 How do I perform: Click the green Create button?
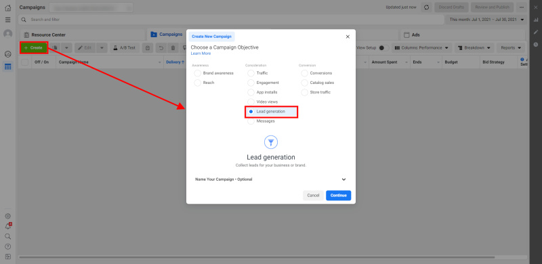coord(33,47)
